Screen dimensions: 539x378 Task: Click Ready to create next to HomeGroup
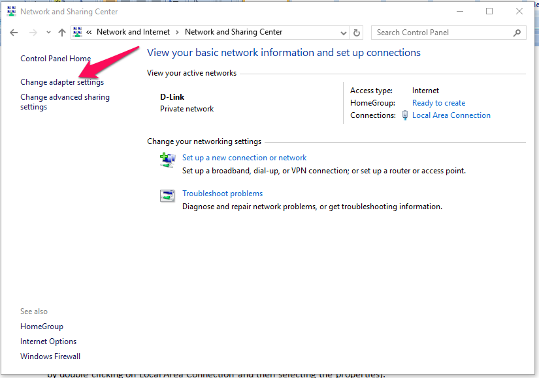[x=438, y=102]
